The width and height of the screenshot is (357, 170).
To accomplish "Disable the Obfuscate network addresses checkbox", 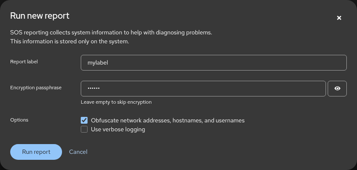I will pos(84,120).
